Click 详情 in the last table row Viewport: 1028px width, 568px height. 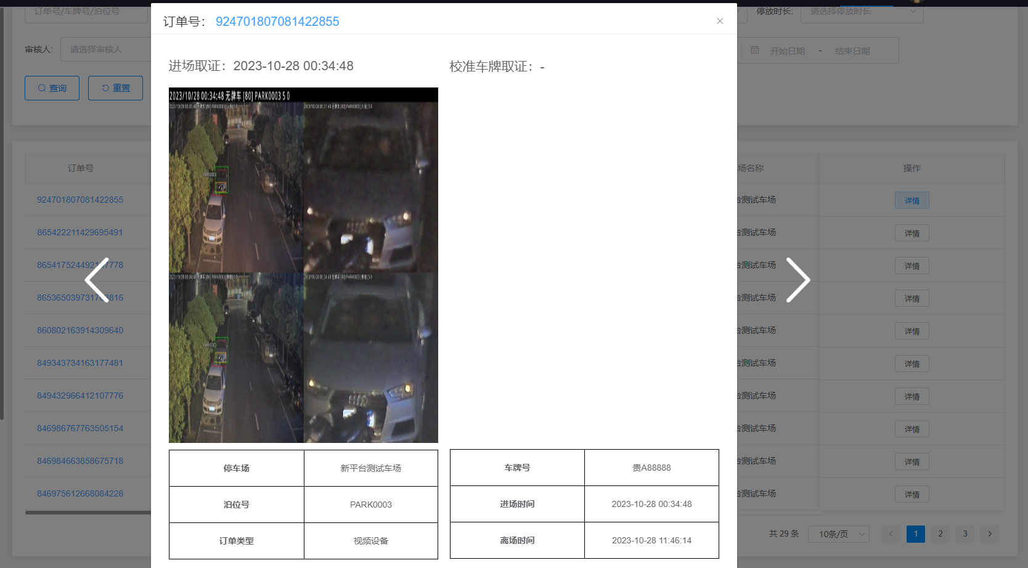pyautogui.click(x=912, y=494)
